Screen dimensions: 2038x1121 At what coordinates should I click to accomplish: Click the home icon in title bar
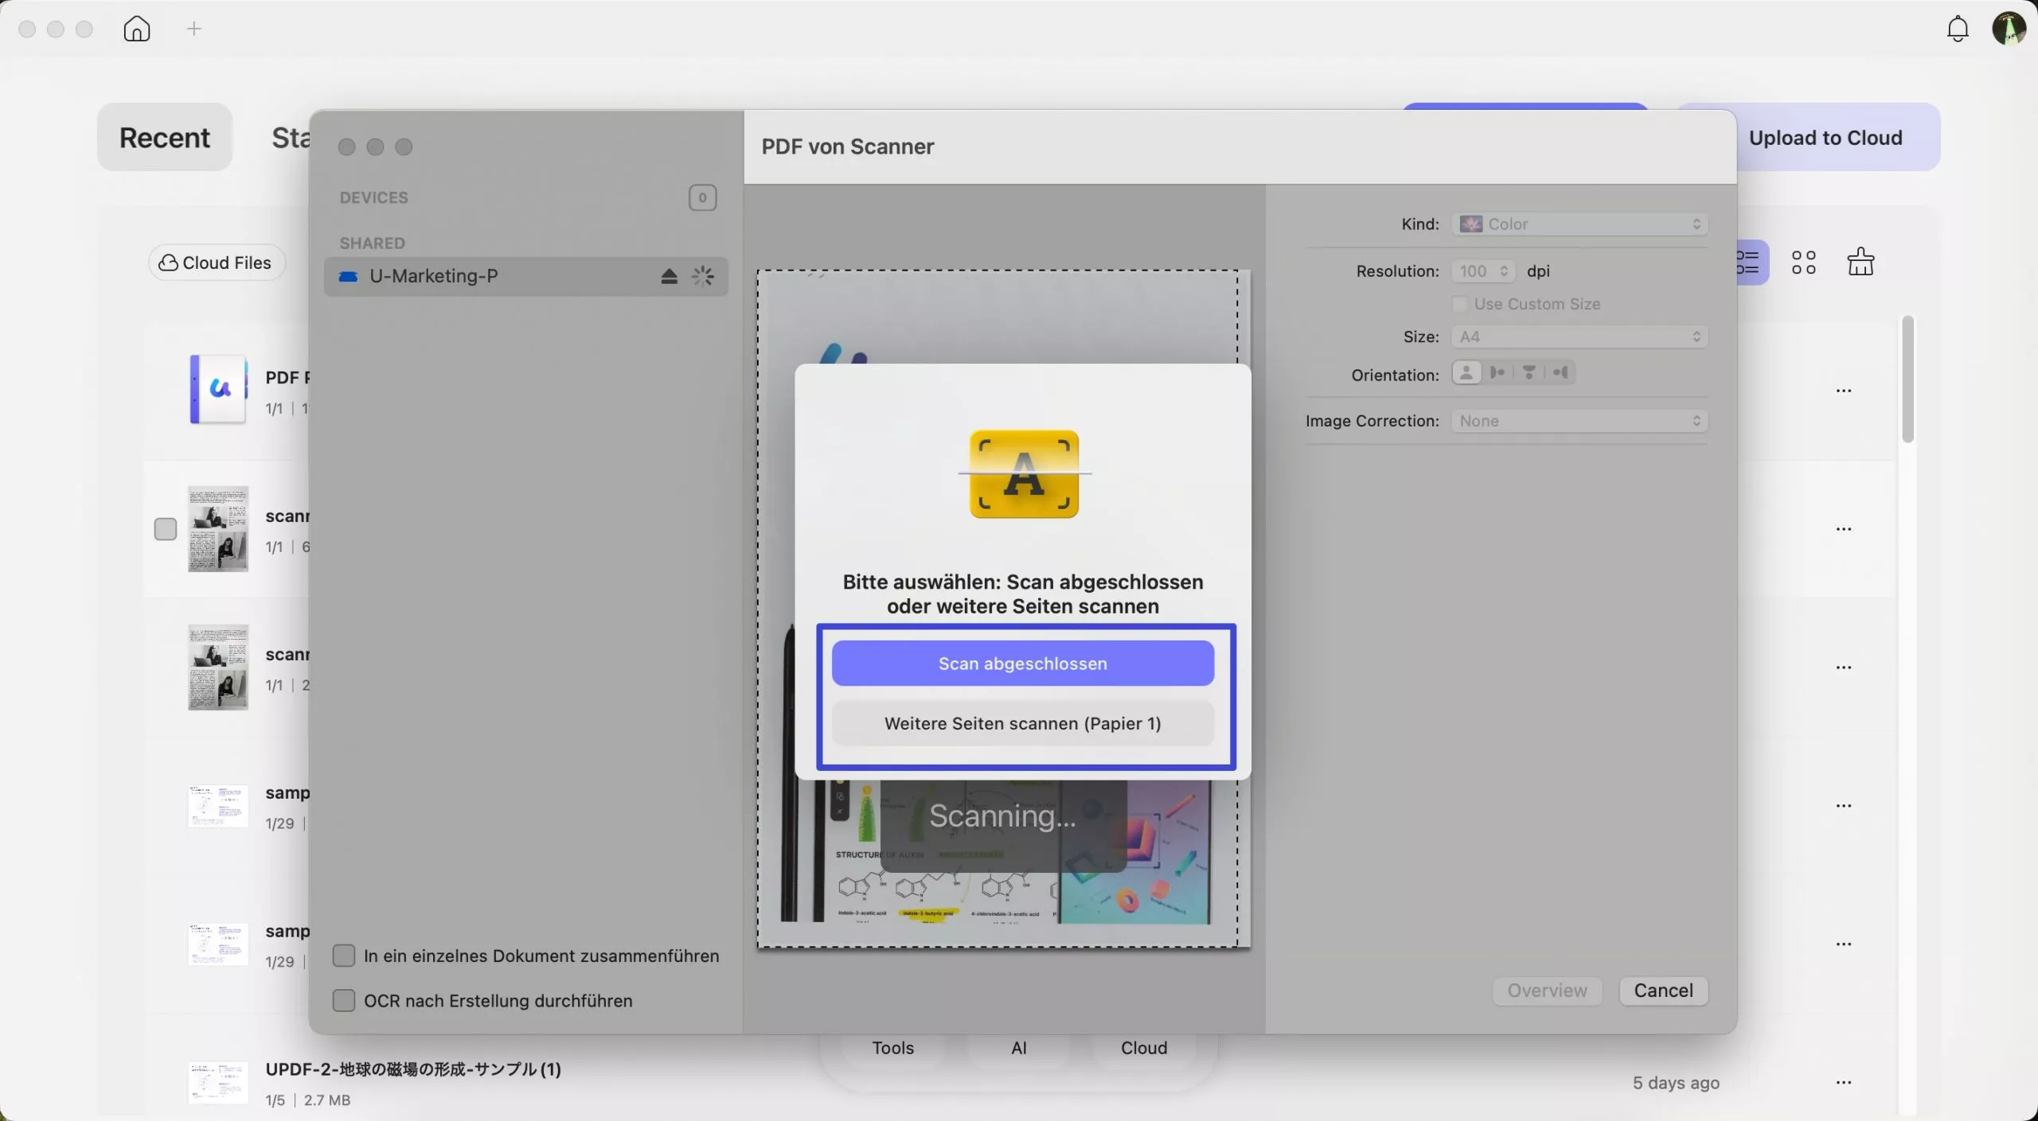click(136, 29)
